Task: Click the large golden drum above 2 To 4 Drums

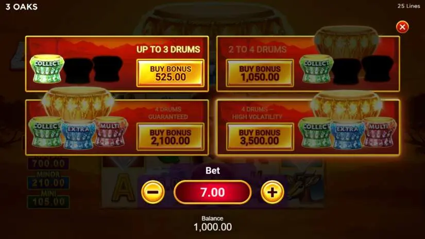Action: click(347, 41)
